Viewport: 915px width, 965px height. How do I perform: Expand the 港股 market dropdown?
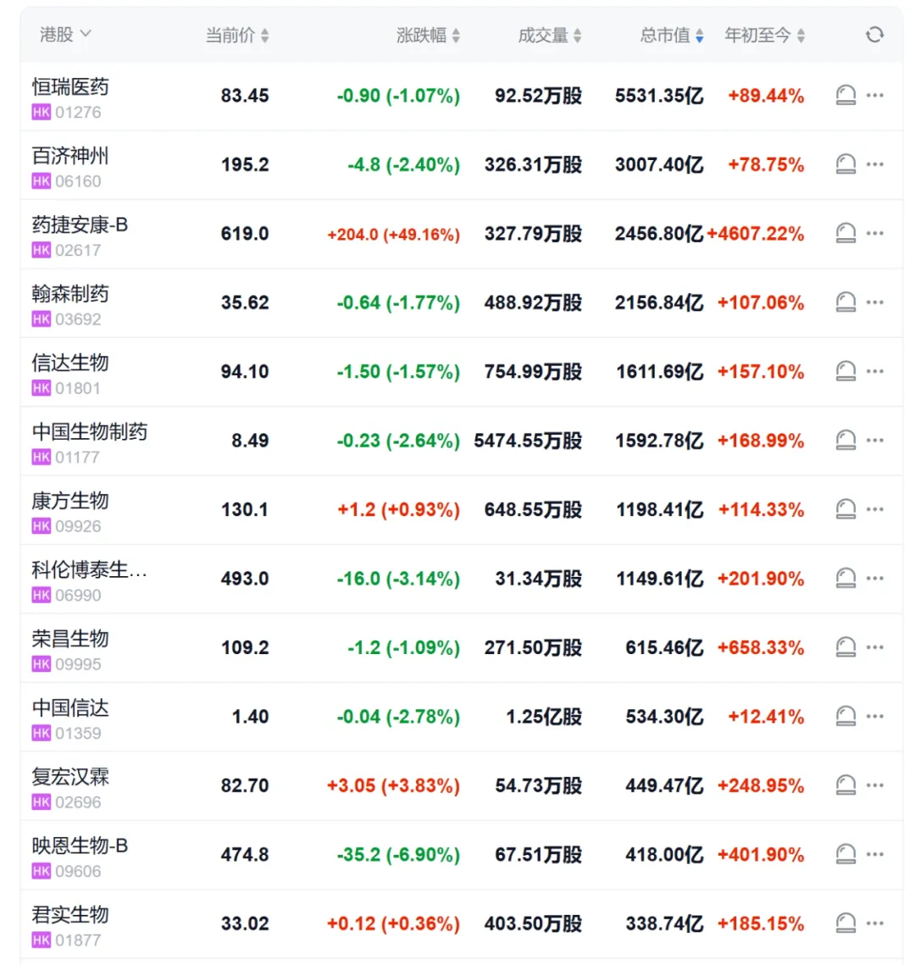[65, 35]
